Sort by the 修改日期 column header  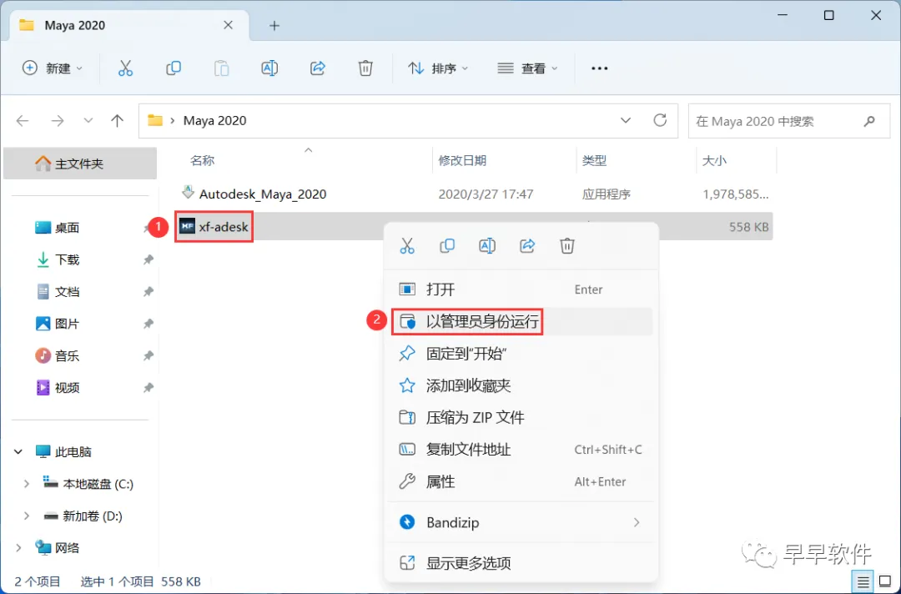[462, 161]
